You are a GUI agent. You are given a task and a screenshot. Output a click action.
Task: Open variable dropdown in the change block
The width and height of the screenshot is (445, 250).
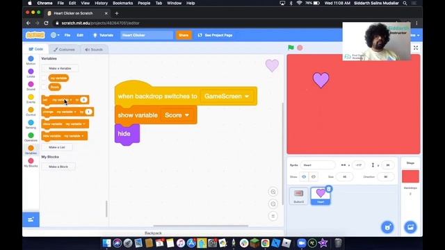66,112
